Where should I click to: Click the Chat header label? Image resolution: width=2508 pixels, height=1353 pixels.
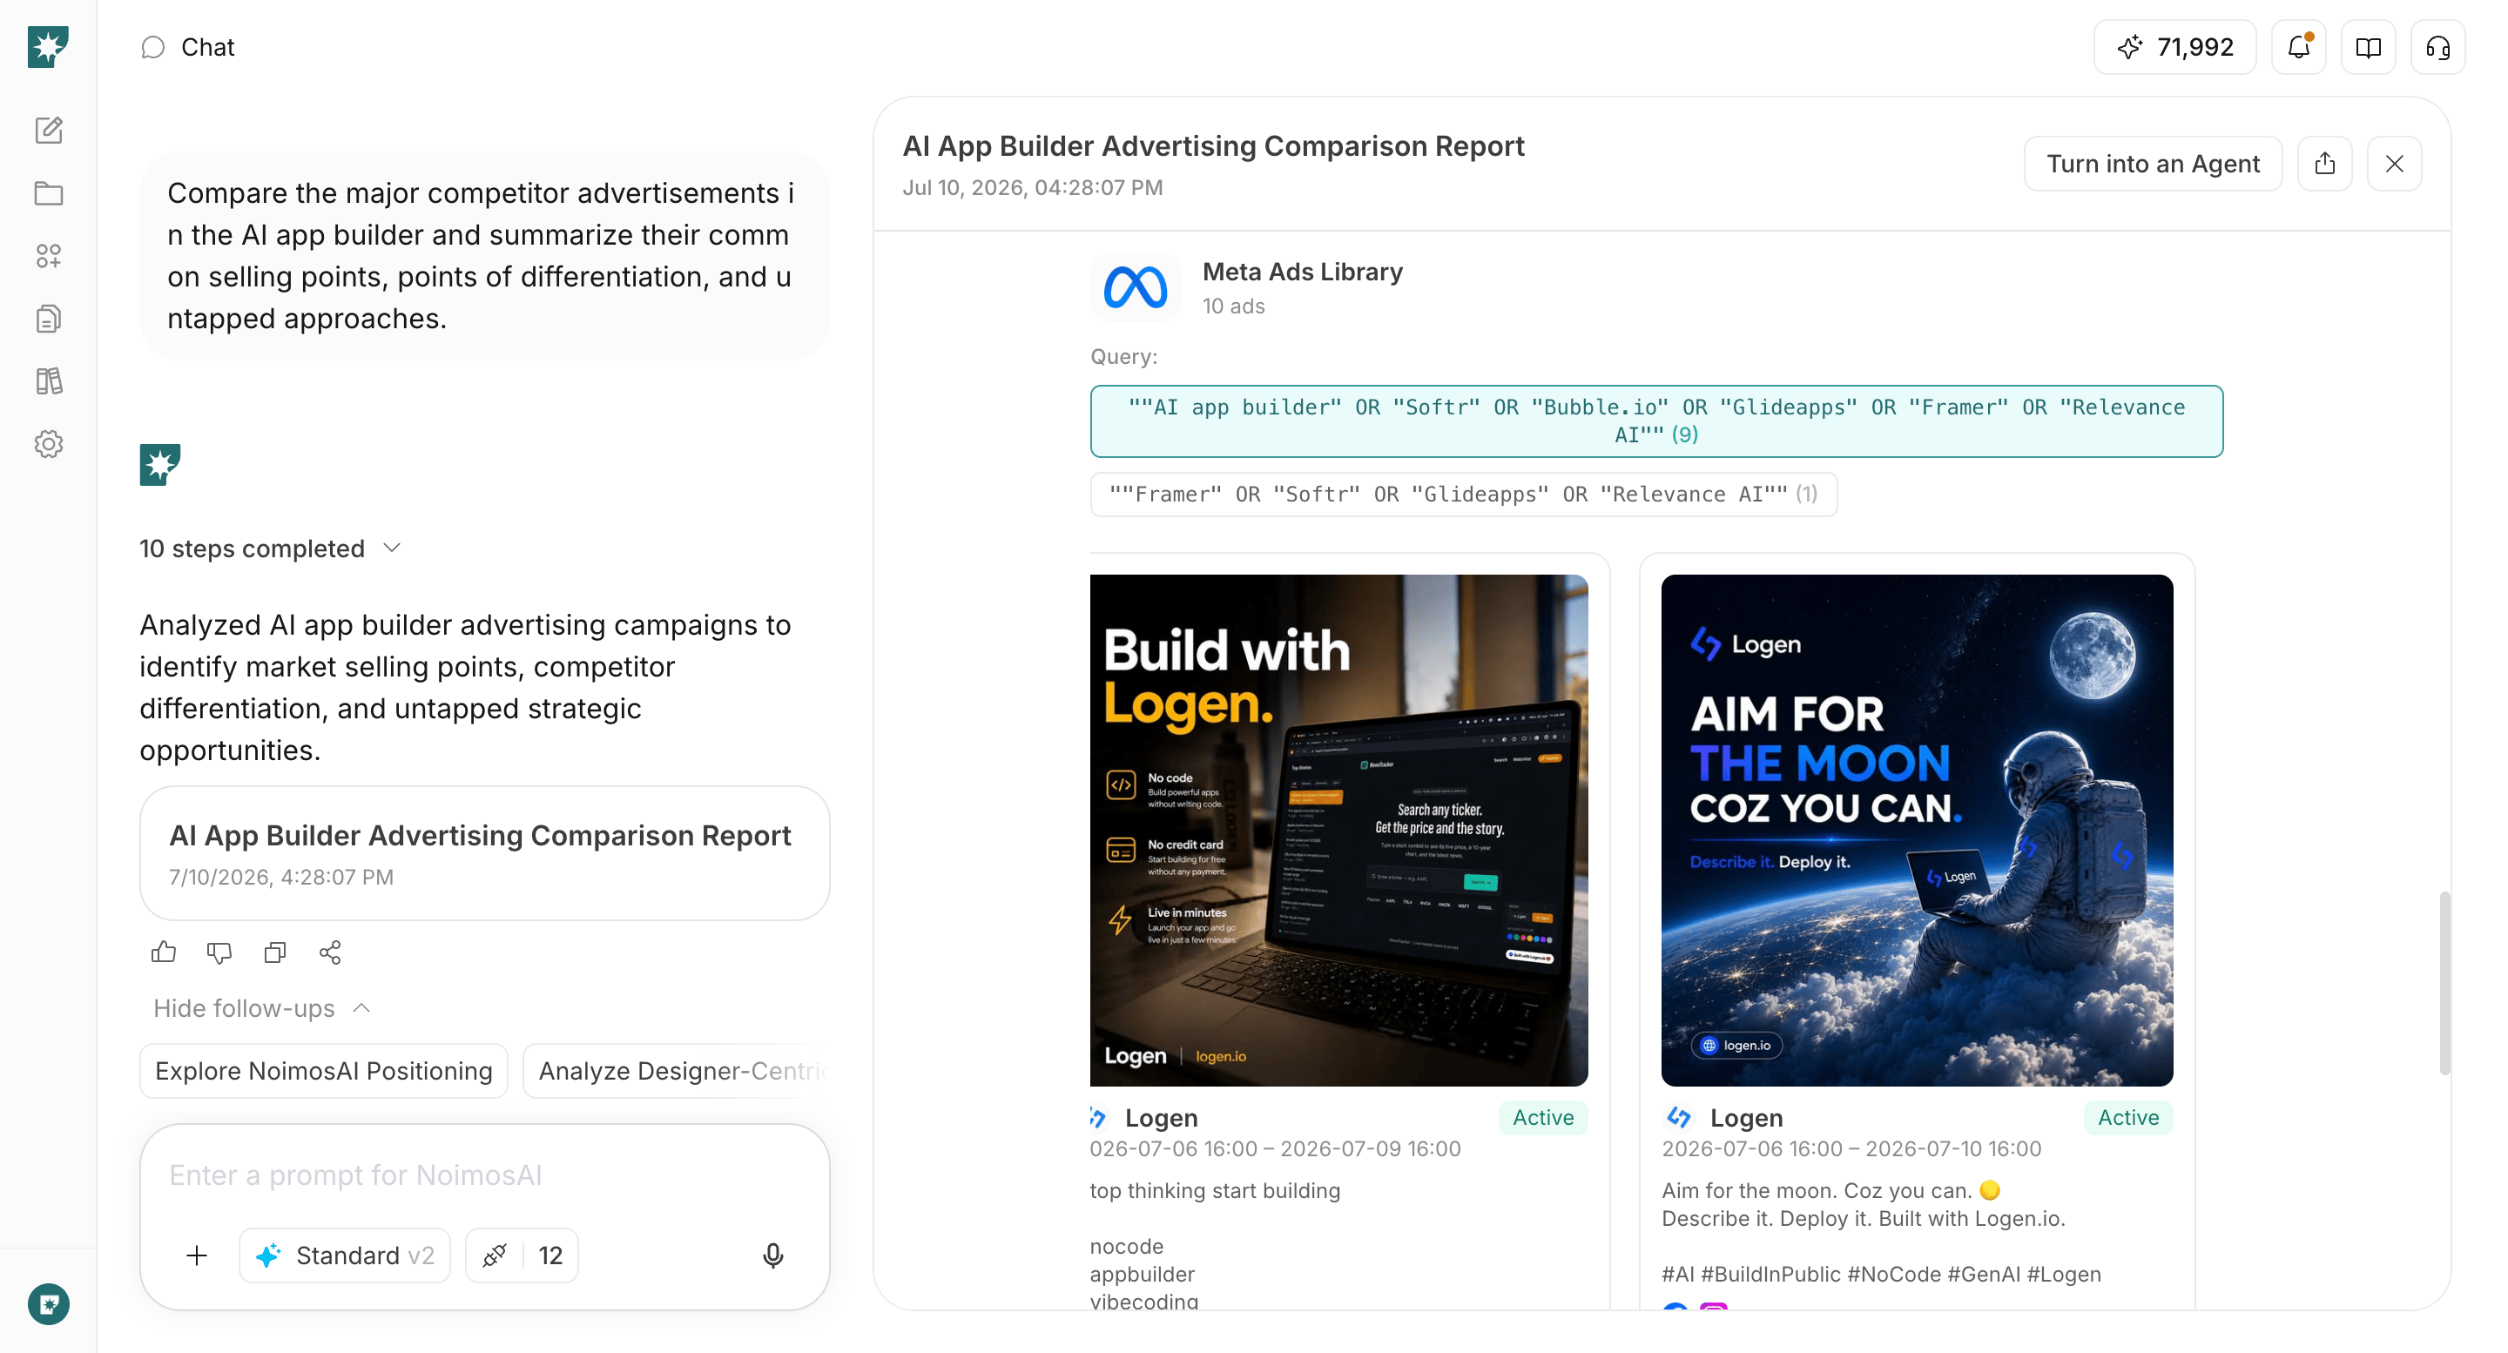pos(207,48)
